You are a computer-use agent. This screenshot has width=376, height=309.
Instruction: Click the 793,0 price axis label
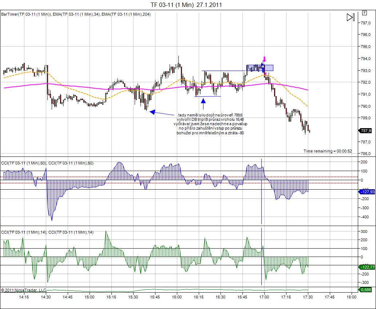click(366, 71)
